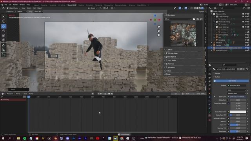
Task: Open the Playback menu in timeline
Action: point(10,94)
